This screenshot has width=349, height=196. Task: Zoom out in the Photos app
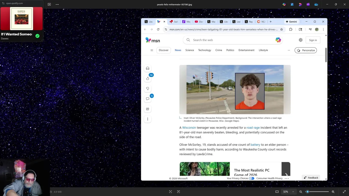(x=301, y=192)
